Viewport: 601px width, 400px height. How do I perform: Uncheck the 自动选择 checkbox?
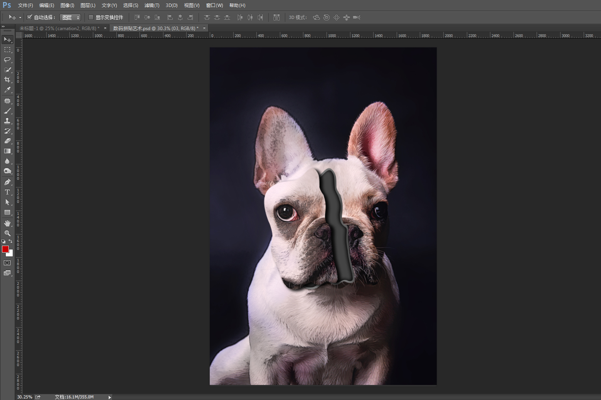pyautogui.click(x=30, y=17)
